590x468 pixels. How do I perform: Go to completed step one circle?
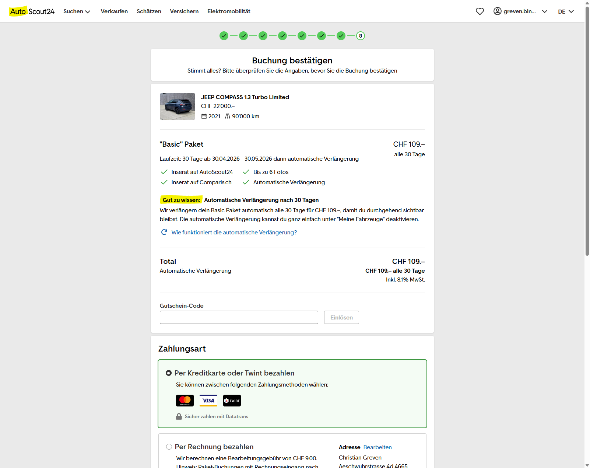point(224,36)
